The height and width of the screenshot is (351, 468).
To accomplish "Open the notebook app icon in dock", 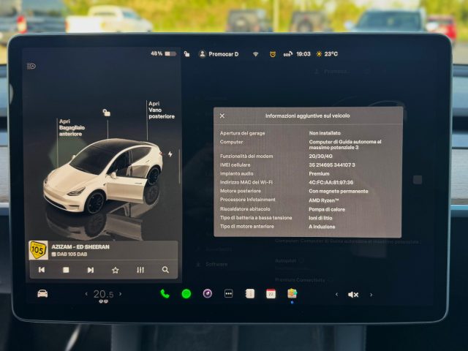I will 250,294.
